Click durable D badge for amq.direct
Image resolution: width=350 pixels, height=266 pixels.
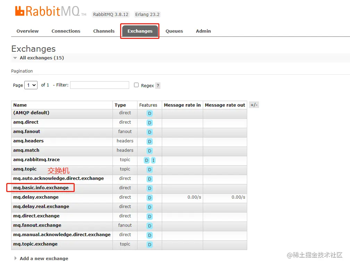(x=150, y=123)
